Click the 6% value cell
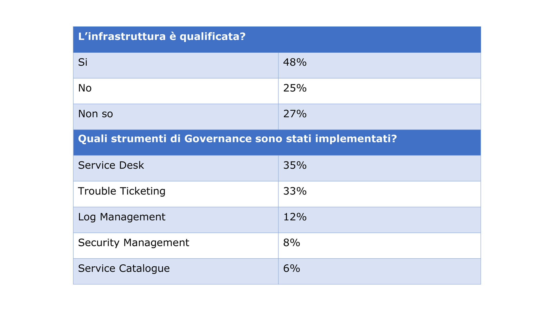This screenshot has height=311, width=554. tap(379, 271)
